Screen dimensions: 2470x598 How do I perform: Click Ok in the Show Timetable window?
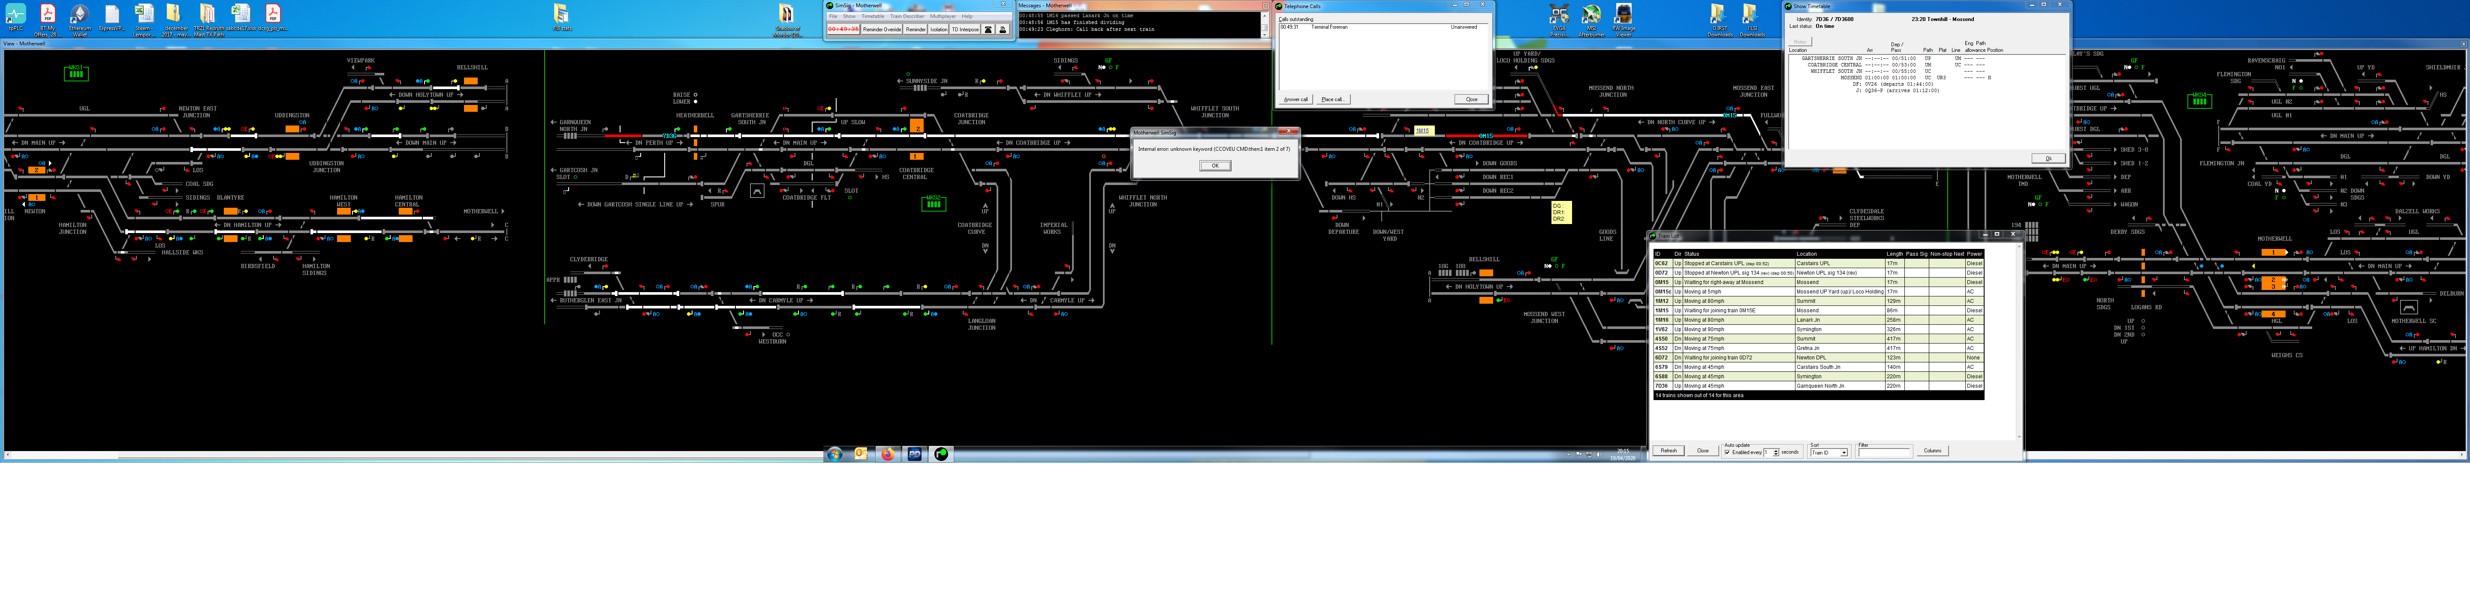point(2047,158)
